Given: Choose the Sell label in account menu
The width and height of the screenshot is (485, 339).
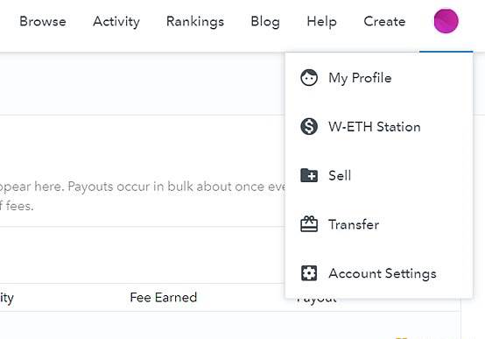Looking at the screenshot, I should (x=340, y=175).
